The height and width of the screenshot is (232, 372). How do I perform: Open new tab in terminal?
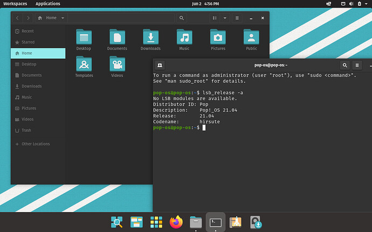pos(160,65)
